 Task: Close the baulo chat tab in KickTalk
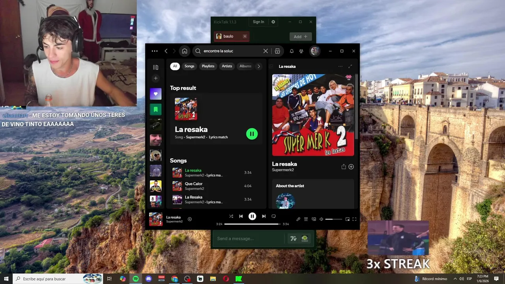click(x=245, y=36)
